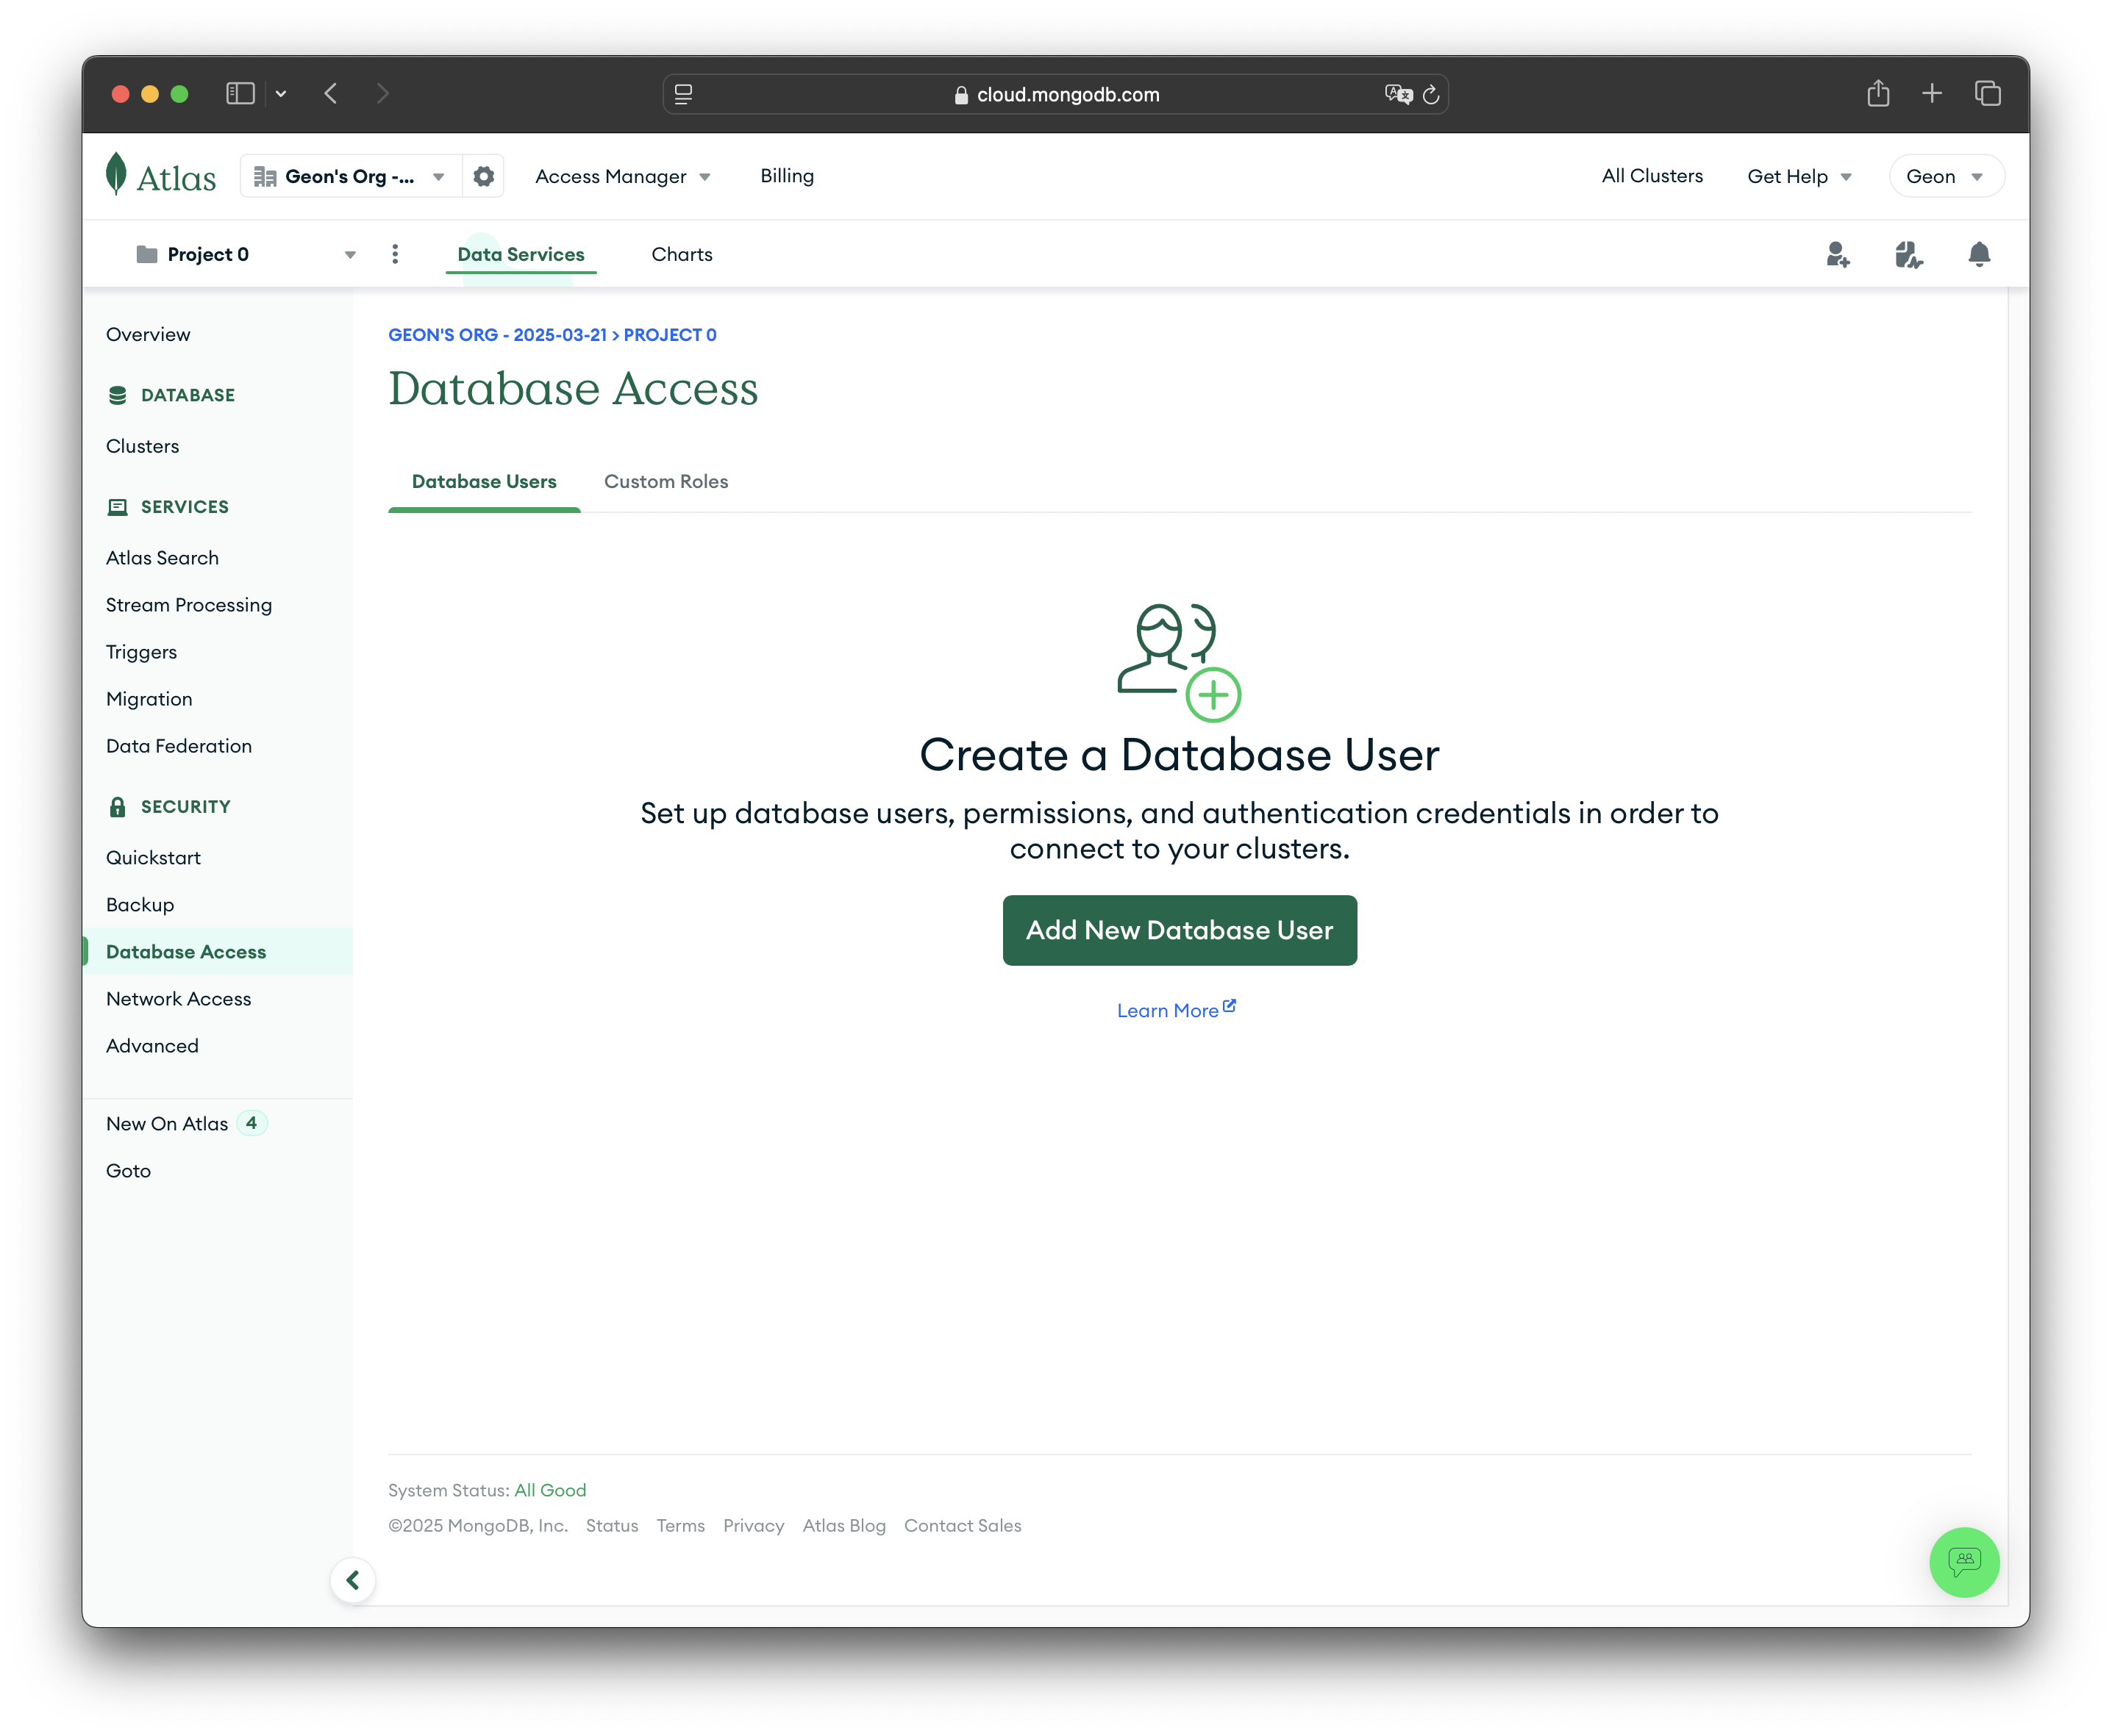Open the project activity feed icon
The image size is (2112, 1736).
tap(1908, 254)
